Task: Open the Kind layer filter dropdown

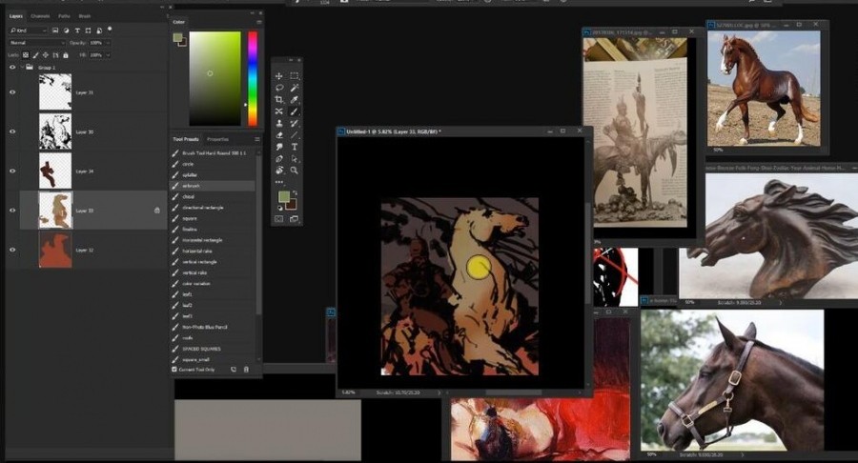Action: click(29, 30)
